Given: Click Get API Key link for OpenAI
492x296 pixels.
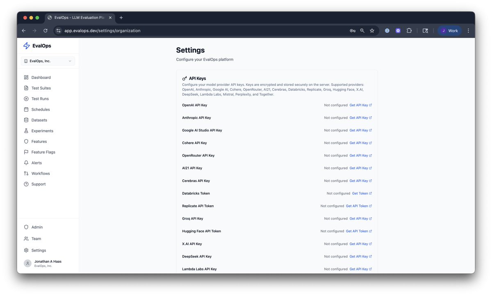Looking at the screenshot, I should coord(360,105).
